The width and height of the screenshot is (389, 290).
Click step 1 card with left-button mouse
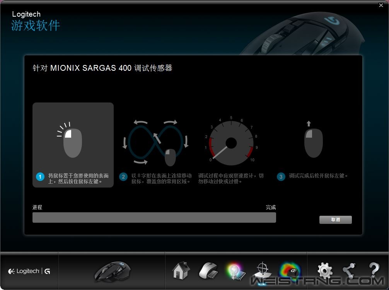(73, 145)
